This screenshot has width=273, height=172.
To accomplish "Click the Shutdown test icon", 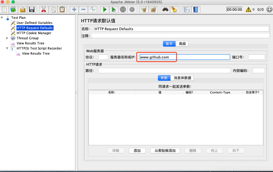I will [x=132, y=9].
